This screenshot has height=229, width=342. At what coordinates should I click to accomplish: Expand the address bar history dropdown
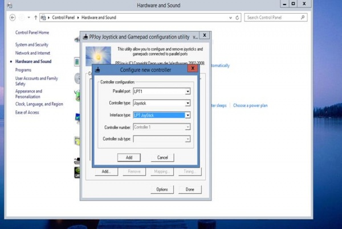click(229, 18)
